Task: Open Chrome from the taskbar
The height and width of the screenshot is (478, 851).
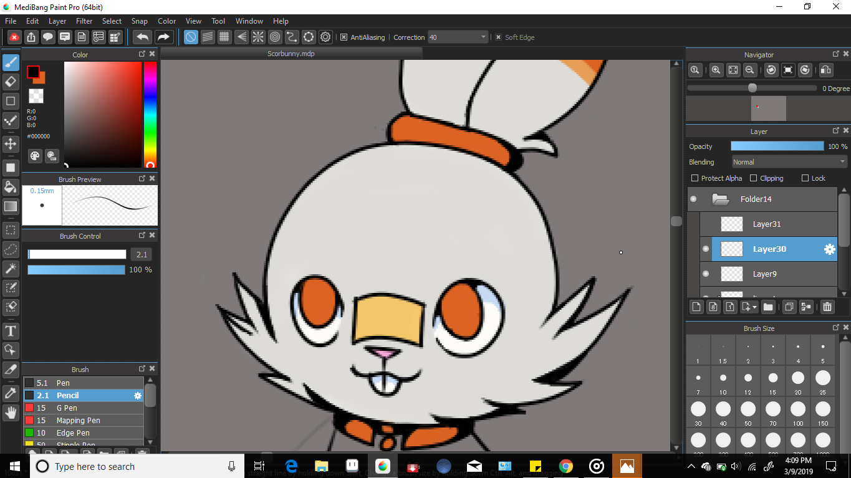Action: point(565,466)
